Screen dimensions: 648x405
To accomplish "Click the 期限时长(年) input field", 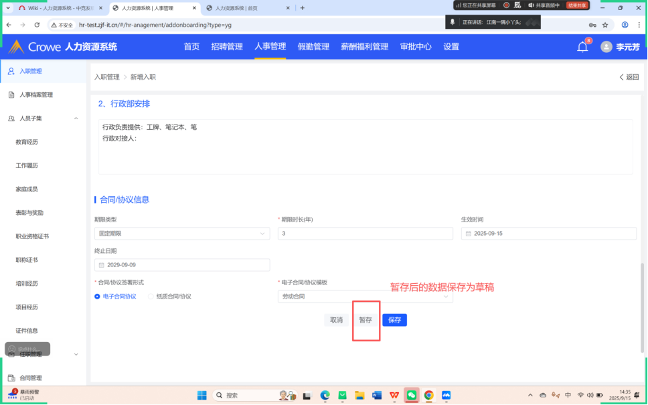I will click(x=365, y=234).
